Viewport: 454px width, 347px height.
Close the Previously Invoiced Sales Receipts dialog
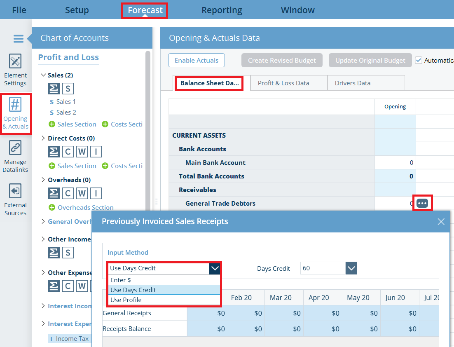[441, 222]
